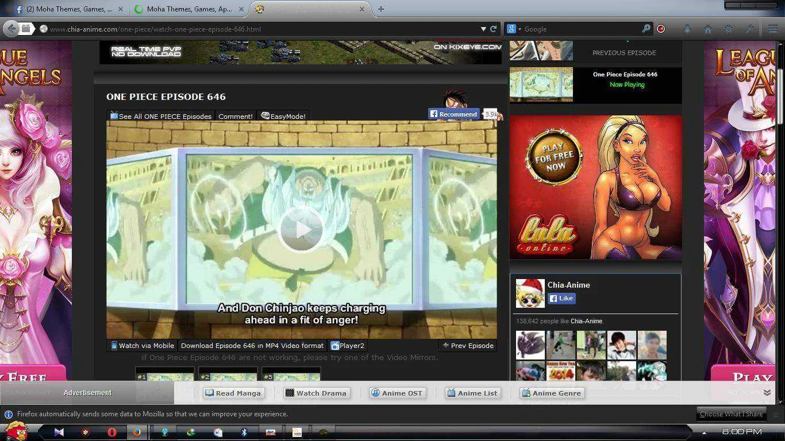Open a new tab with plus
The width and height of the screenshot is (785, 441).
(x=381, y=9)
